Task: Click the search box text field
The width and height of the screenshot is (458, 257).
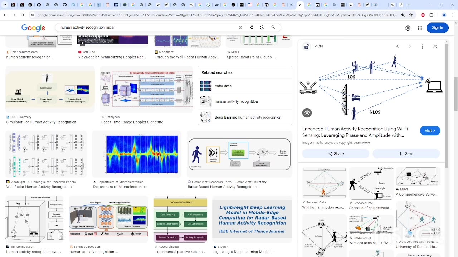Action: tap(147, 27)
